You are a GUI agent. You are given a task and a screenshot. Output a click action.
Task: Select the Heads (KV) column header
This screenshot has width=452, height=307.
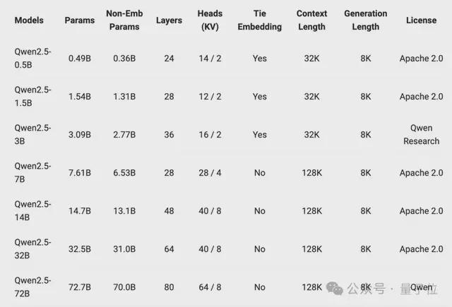point(210,20)
